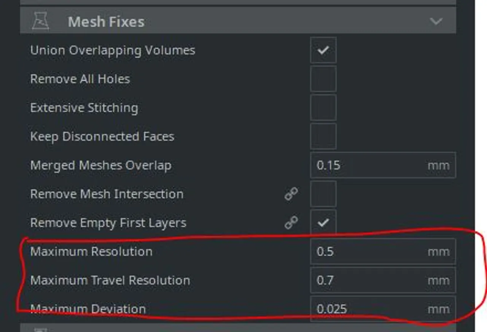Click the Maximum Travel Resolution value field
Screen dimensions: 487x332
[361, 280]
